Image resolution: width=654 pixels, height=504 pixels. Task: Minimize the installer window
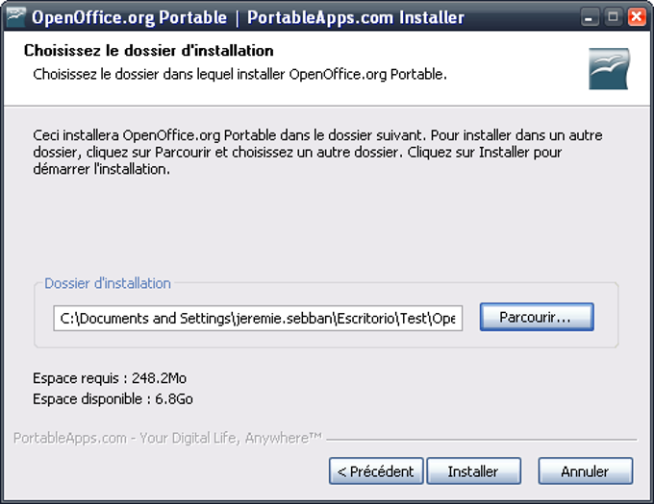(588, 17)
